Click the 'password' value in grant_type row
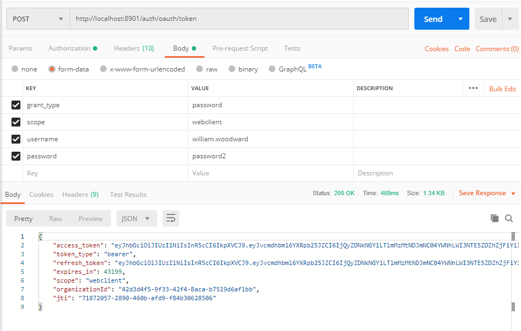Screen dimensions: 521x331 tap(271, 105)
